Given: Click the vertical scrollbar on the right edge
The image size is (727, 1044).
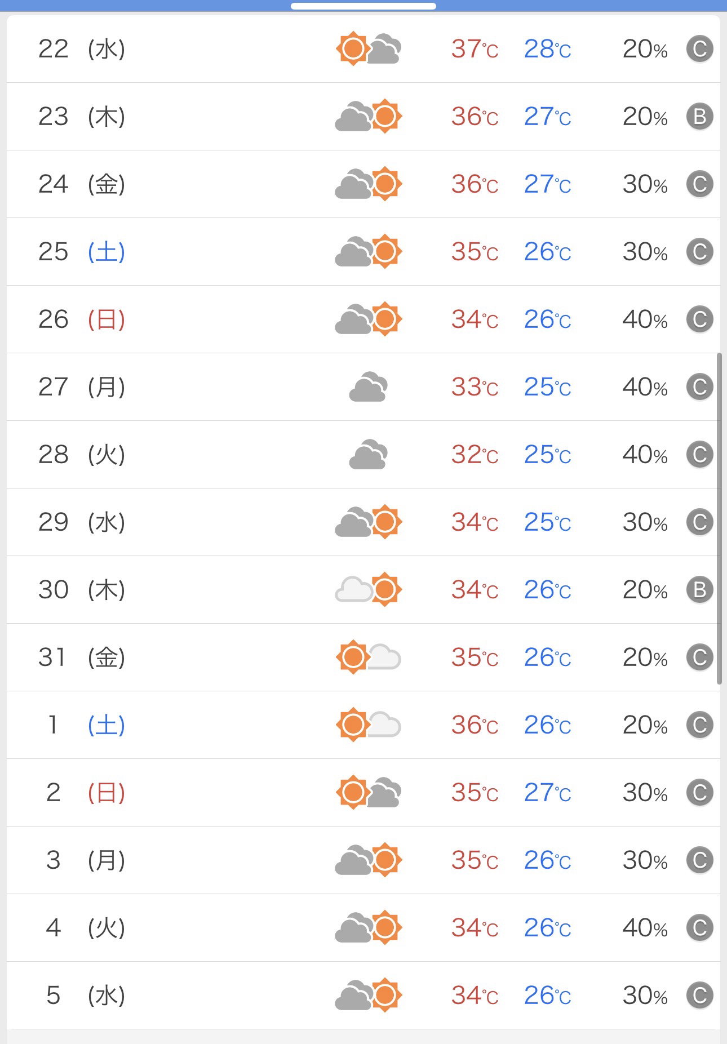Looking at the screenshot, I should click(x=719, y=518).
